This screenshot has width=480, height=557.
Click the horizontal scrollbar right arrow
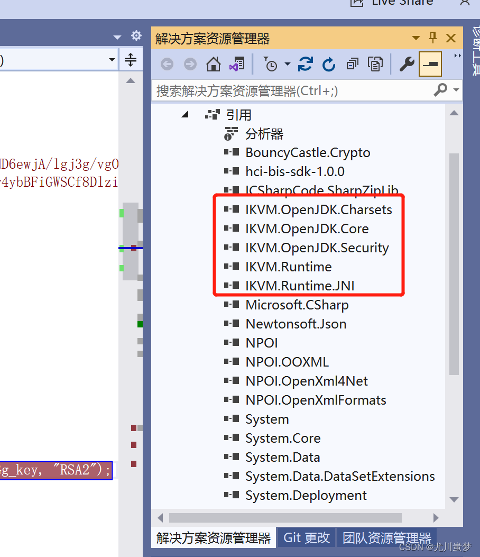[436, 518]
